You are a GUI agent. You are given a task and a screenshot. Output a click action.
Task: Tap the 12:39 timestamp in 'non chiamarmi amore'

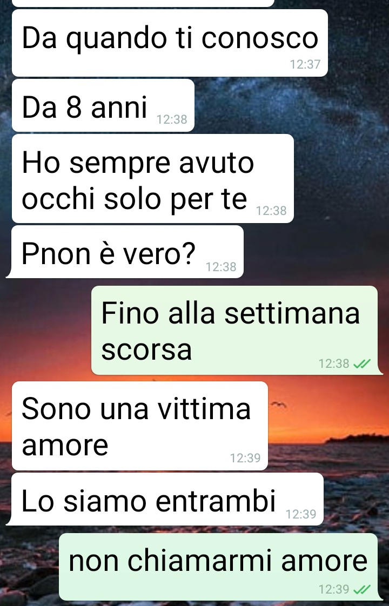[x=334, y=589]
